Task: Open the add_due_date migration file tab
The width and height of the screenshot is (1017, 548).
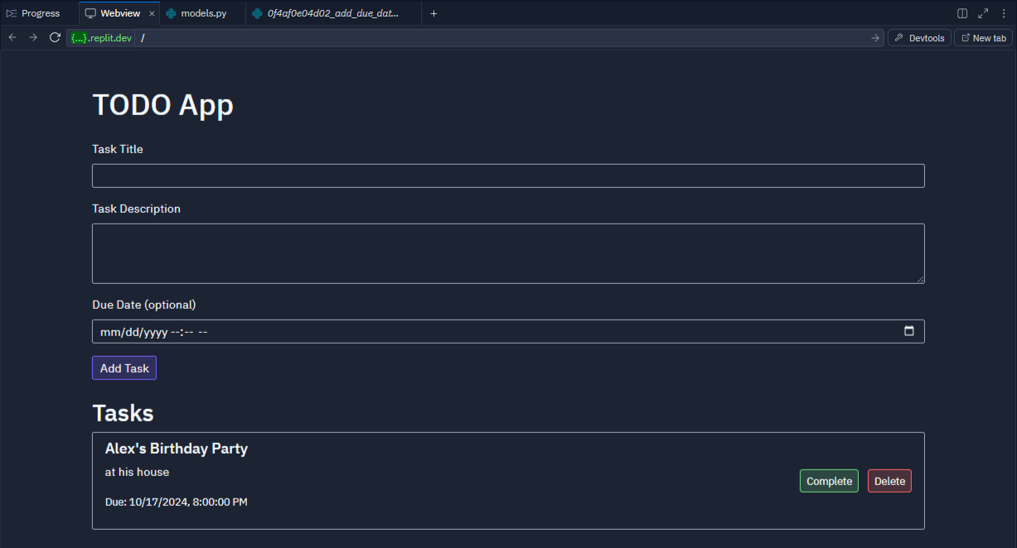Action: pyautogui.click(x=331, y=13)
